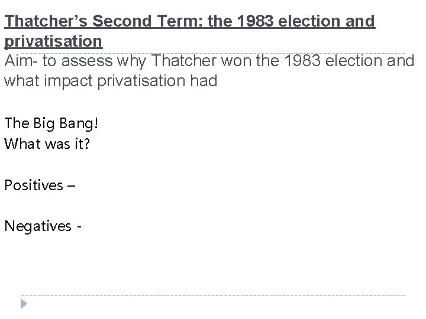Viewport: 426px width, 319px height.
Task: Click the slide title starting "Thatcher's Second Term"
Action: 189,22
